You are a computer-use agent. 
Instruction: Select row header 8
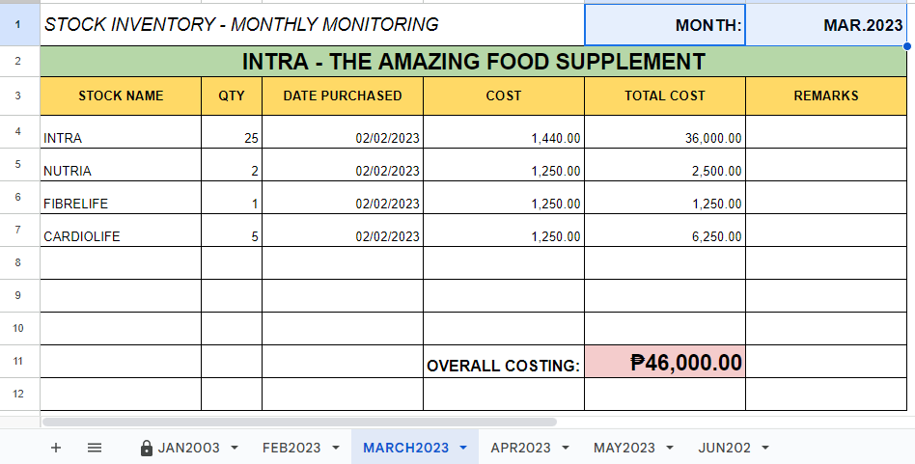20,263
